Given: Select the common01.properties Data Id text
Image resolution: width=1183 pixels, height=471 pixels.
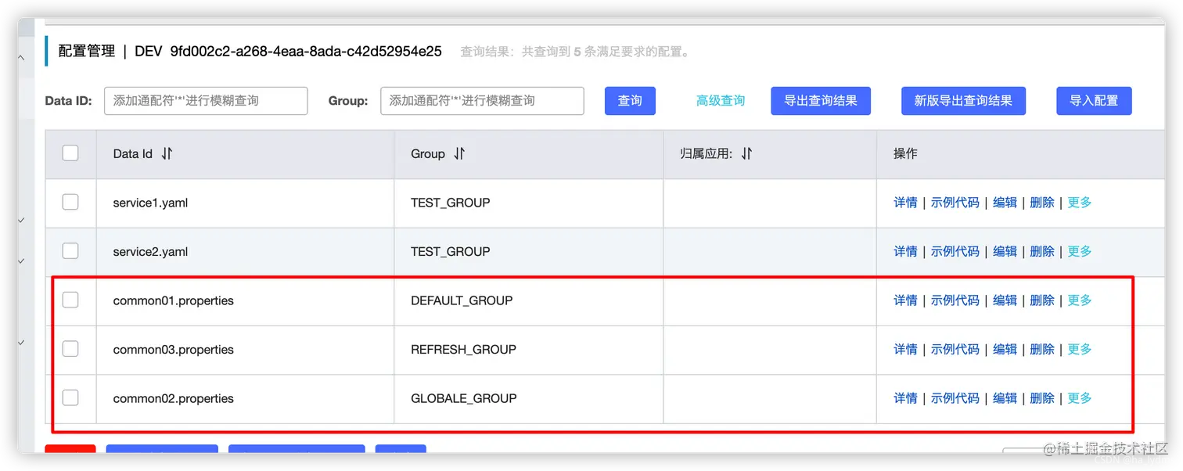Looking at the screenshot, I should pyautogui.click(x=174, y=300).
